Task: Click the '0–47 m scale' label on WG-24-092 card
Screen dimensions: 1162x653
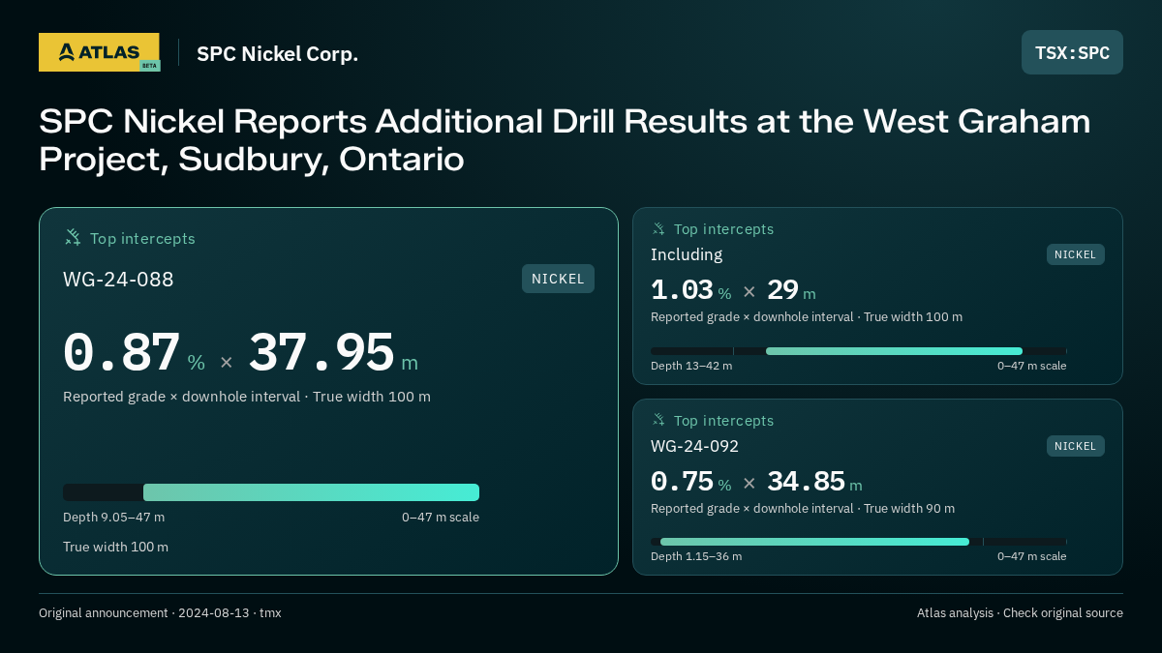Action: coord(1032,556)
